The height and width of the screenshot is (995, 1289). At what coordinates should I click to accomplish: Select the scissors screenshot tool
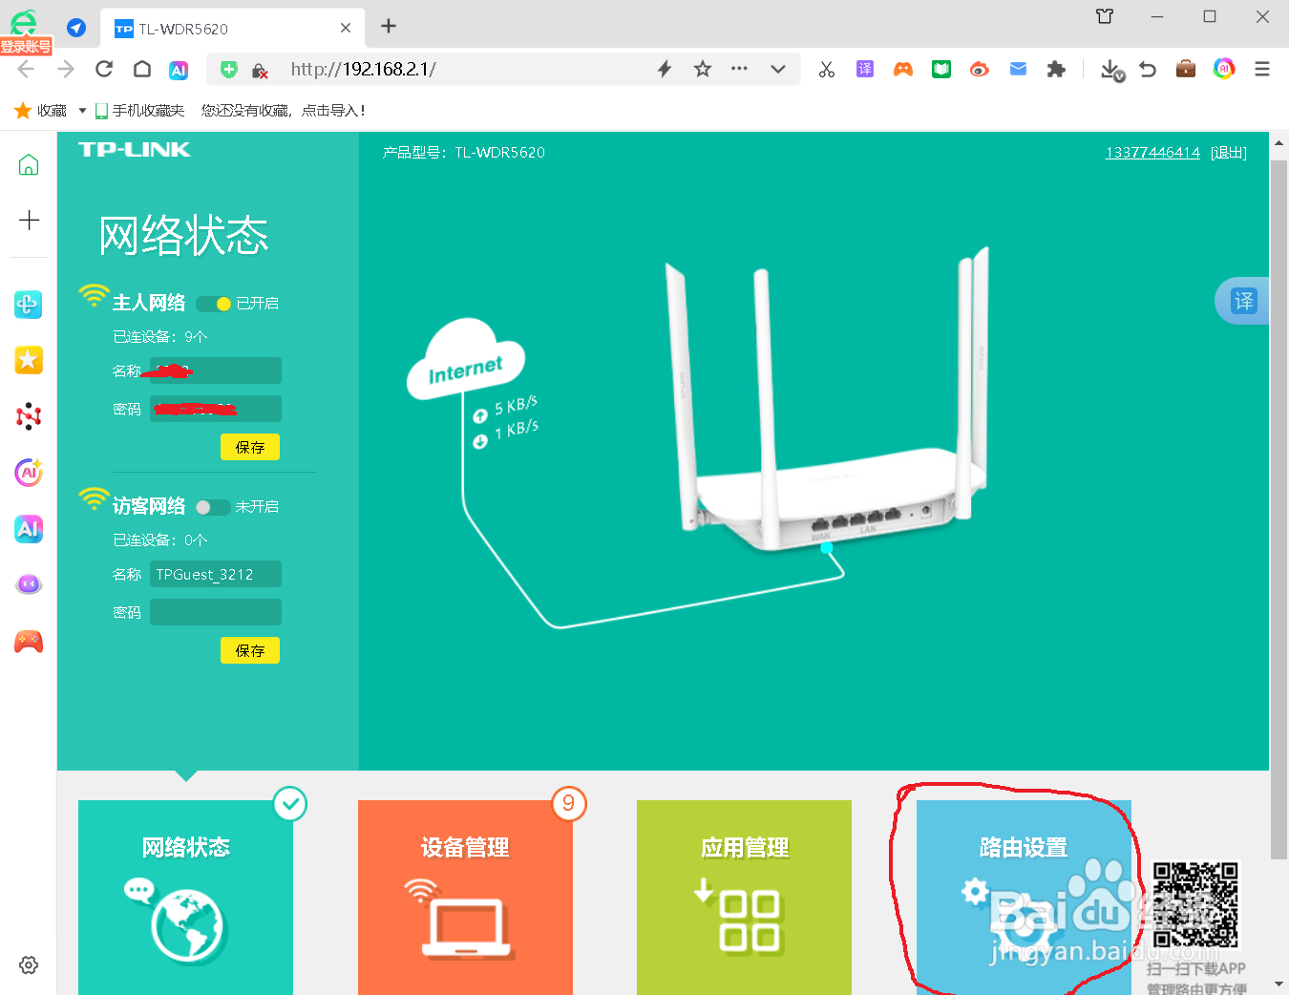[x=826, y=69]
